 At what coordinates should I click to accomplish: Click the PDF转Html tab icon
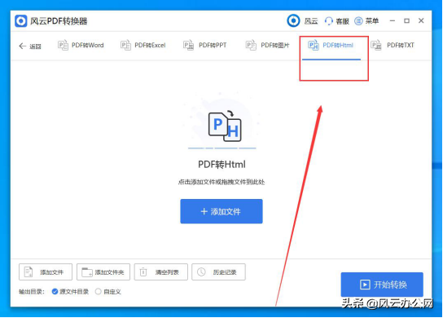pos(314,46)
